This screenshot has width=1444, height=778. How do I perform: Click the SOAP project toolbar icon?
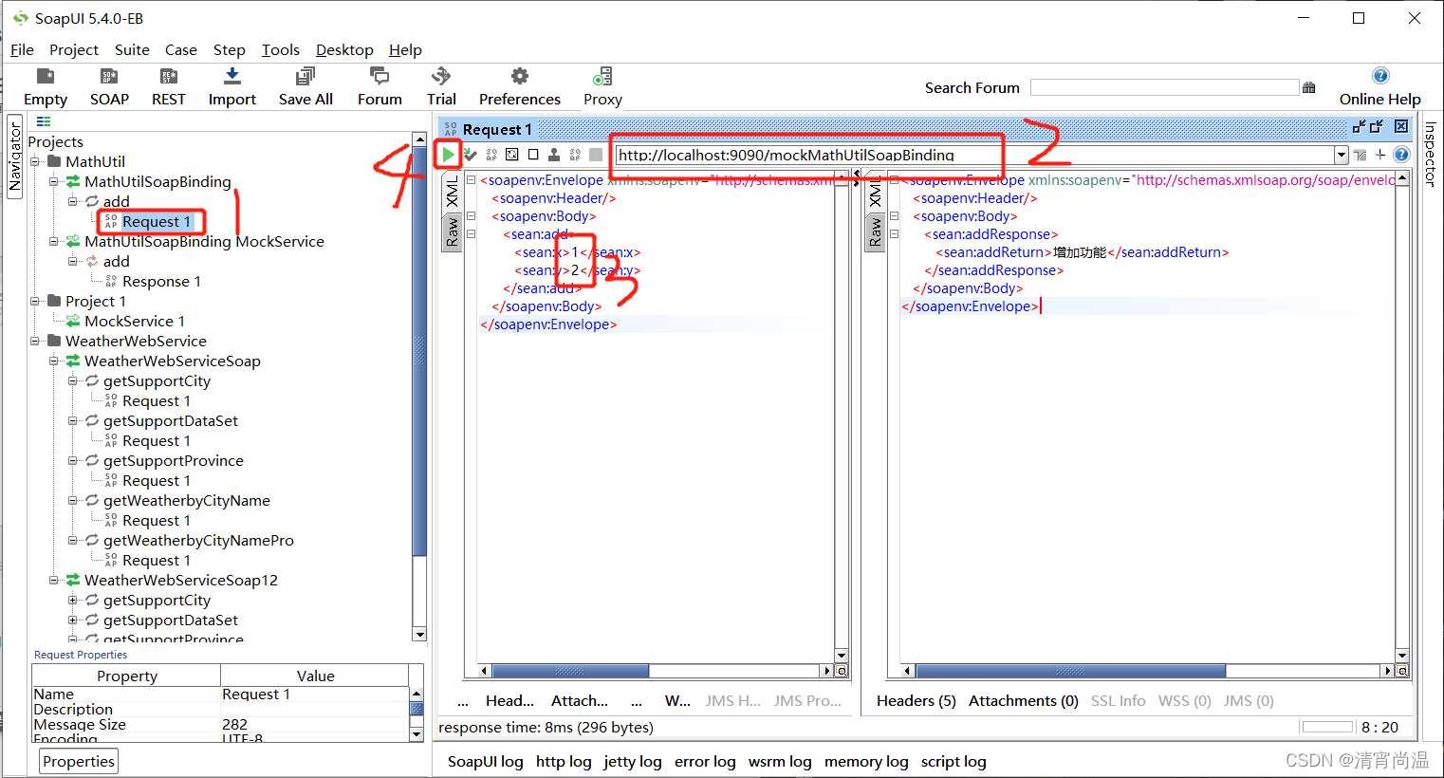(x=109, y=77)
